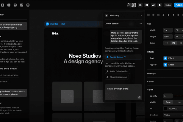Screen dimensions: 183x122
Task: Set Visible to True
Action: [x=168, y=102]
